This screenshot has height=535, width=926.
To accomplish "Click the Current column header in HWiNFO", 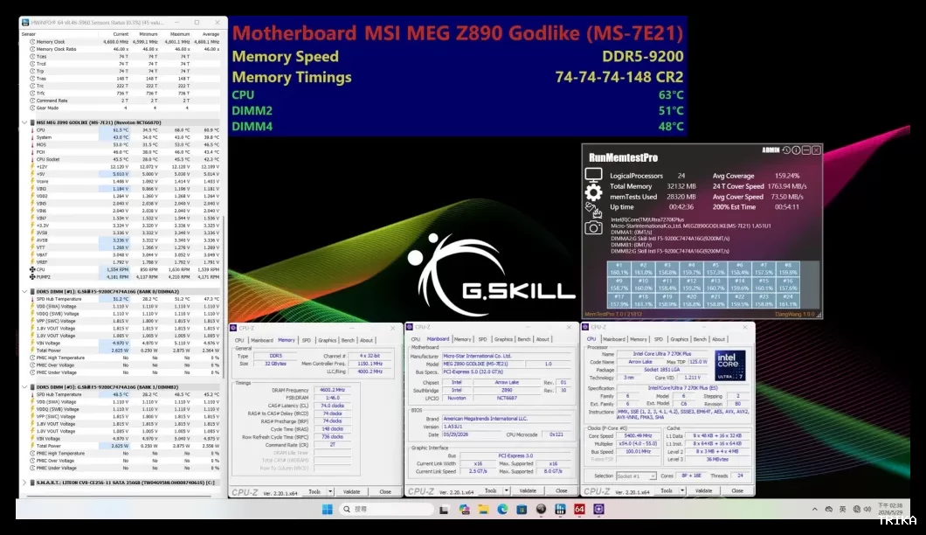I will (121, 34).
